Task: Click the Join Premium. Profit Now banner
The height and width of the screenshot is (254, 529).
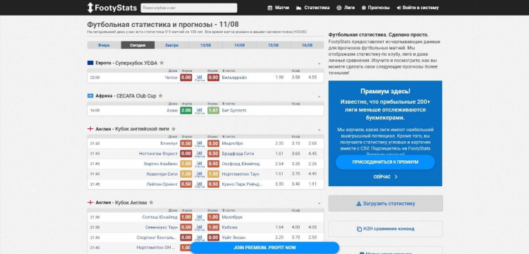Action: (x=264, y=248)
